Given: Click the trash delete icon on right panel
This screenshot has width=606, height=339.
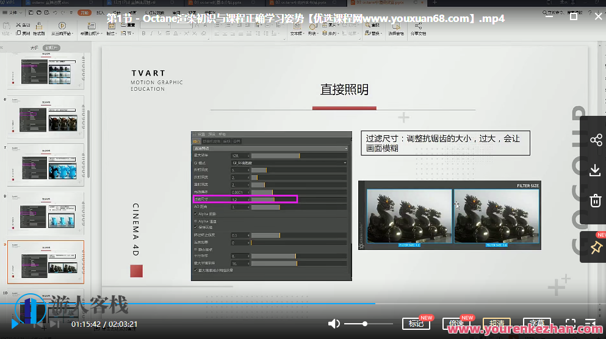Looking at the screenshot, I should 595,201.
